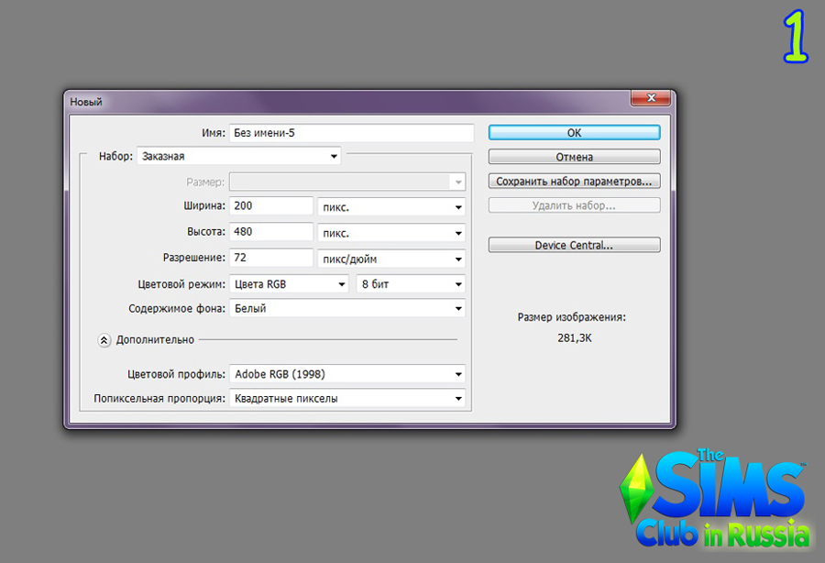Image resolution: width=825 pixels, height=563 pixels.
Task: Collapse the Дополнительно advanced section
Action: click(x=104, y=340)
